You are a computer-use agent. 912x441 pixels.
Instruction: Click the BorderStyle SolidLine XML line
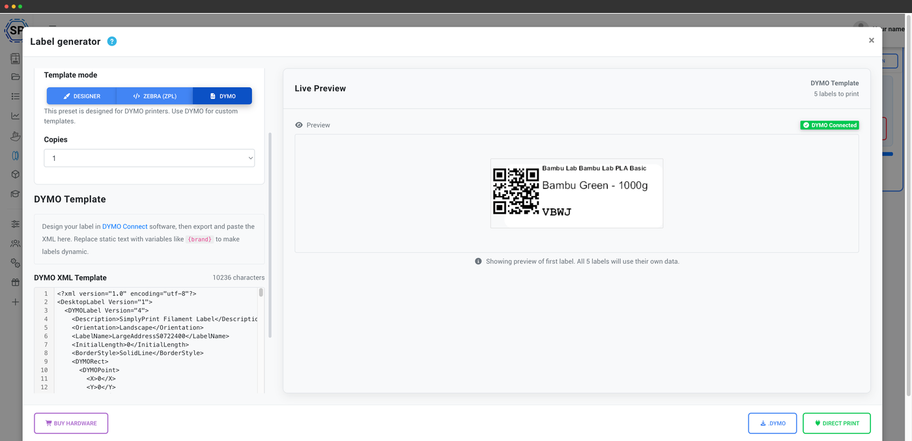[137, 353]
